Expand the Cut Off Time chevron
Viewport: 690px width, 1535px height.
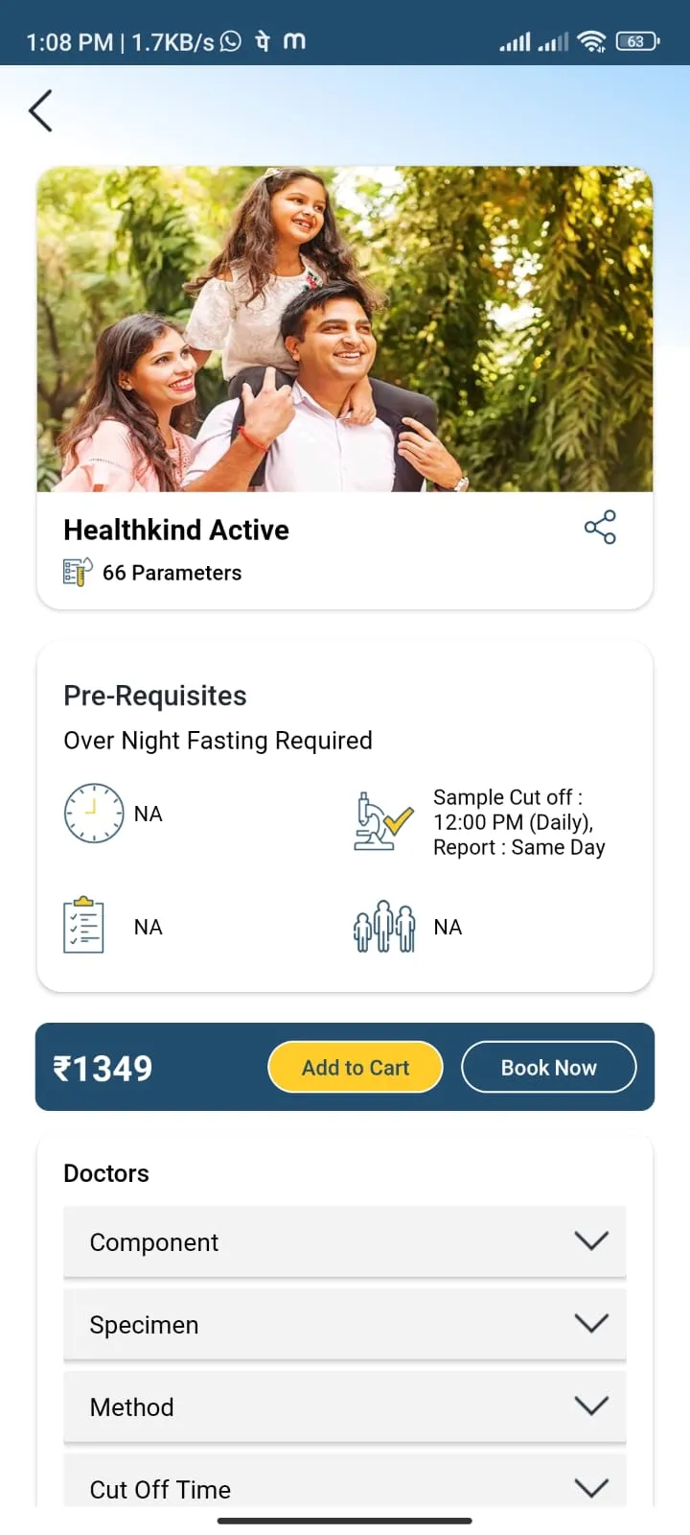tap(591, 1488)
